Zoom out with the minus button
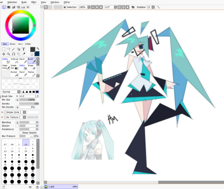This screenshot has width=224, height=189. coord(93,7)
